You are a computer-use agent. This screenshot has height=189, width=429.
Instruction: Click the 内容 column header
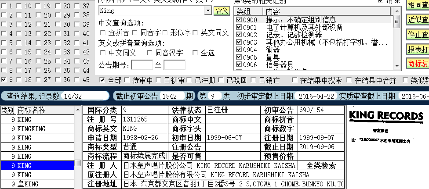327,11
